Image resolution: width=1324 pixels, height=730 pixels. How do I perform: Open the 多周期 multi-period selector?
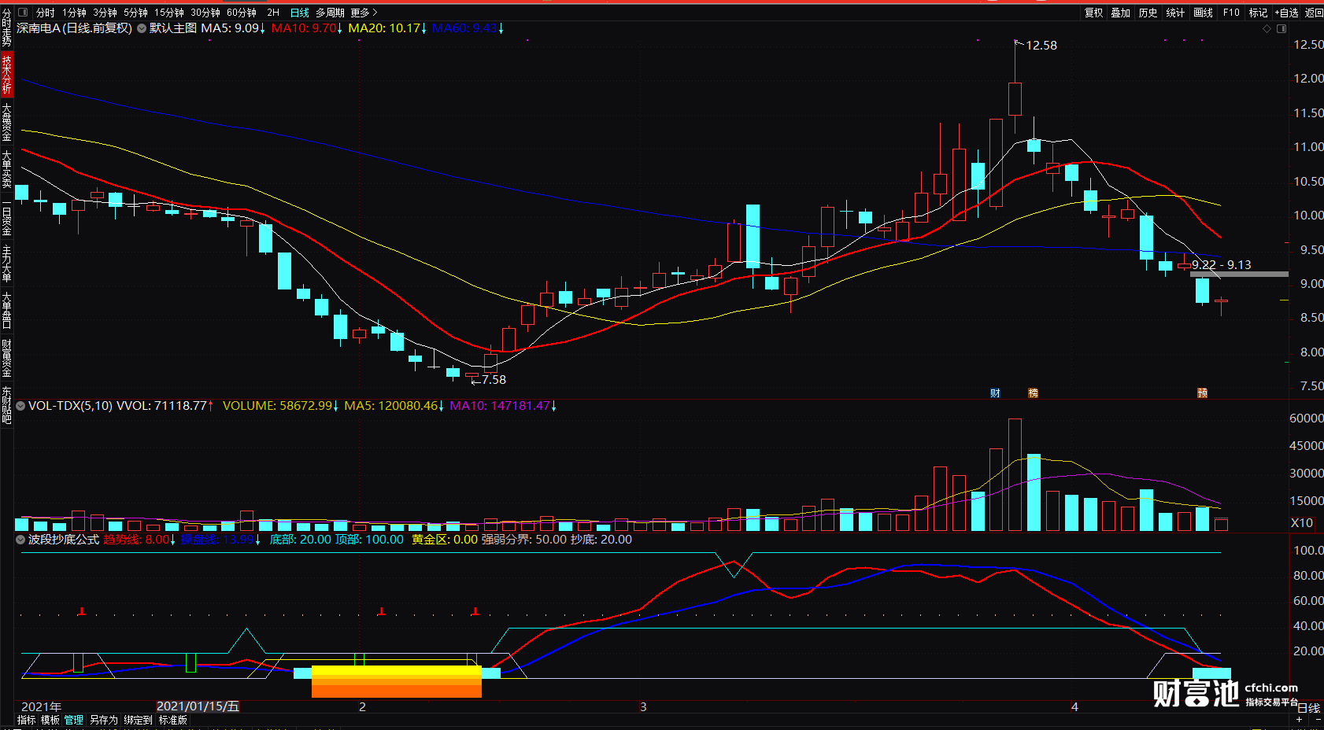point(330,13)
